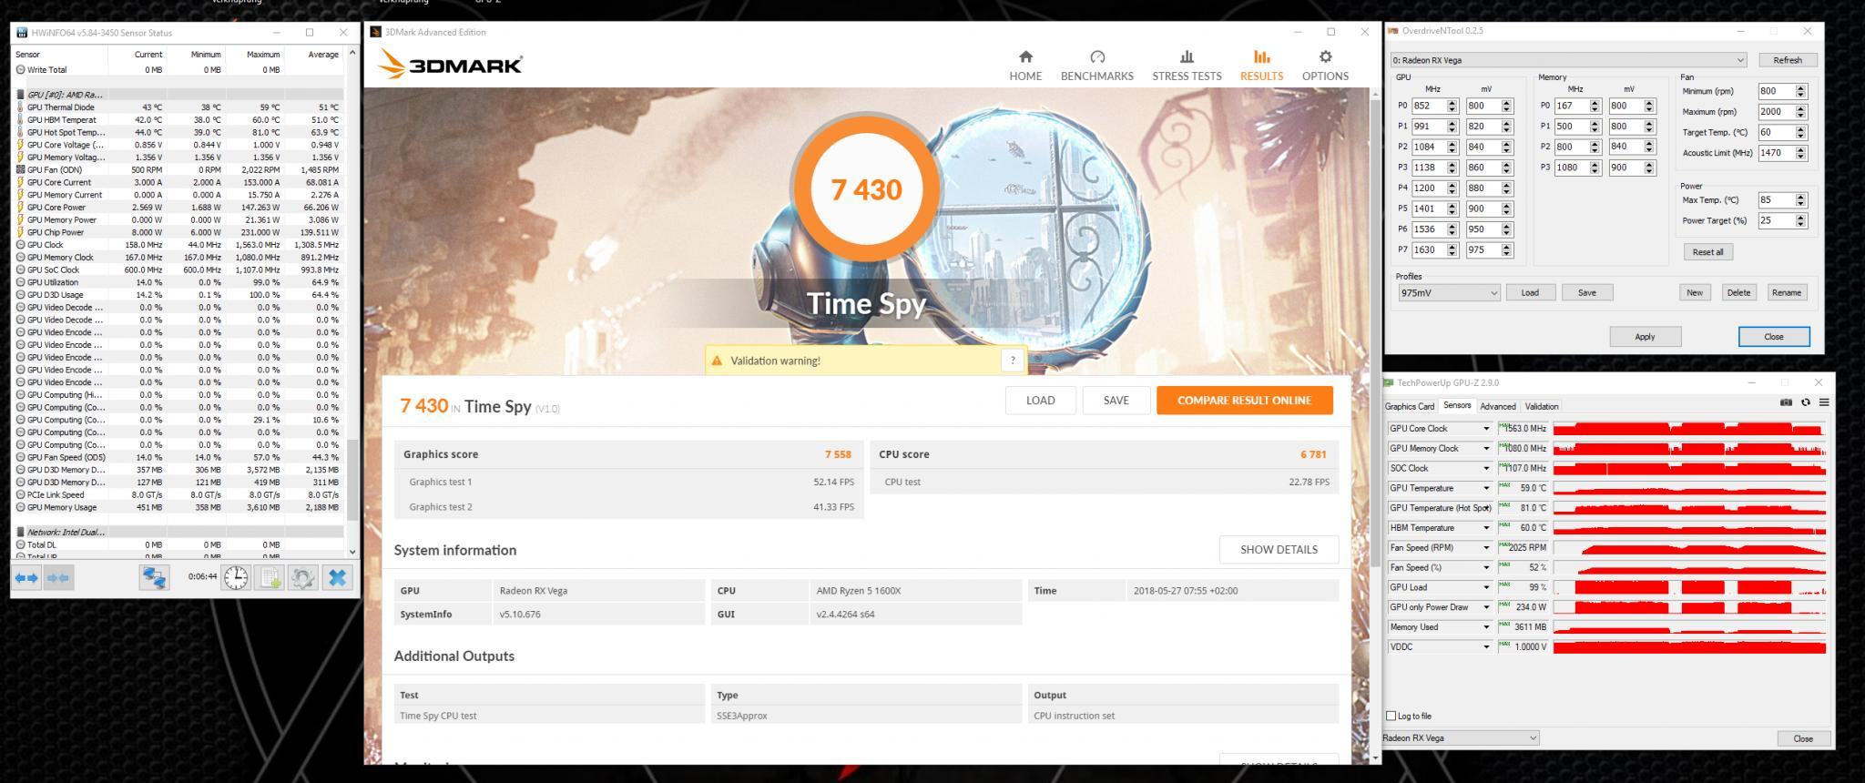Click the GPU Core Voltage lightning icon
Image resolution: width=1865 pixels, height=783 pixels.
click(21, 145)
